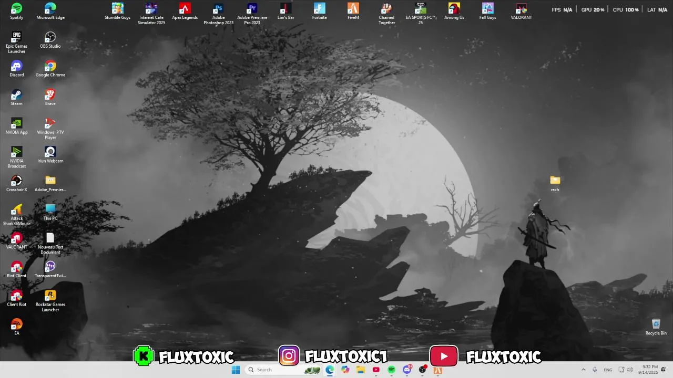Select the Chained Together icon
Screen dimensions: 673x378
pyautogui.click(x=386, y=14)
